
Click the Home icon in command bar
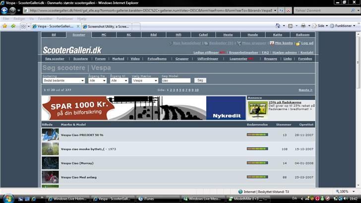(x=277, y=26)
